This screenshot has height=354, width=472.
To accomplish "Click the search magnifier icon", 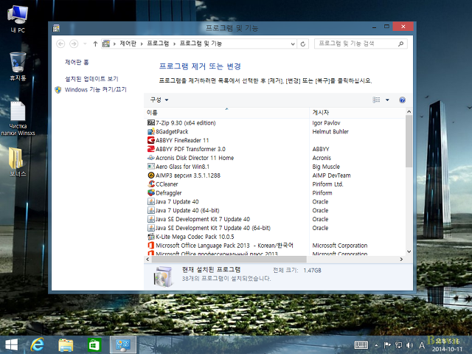I will pyautogui.click(x=400, y=44).
